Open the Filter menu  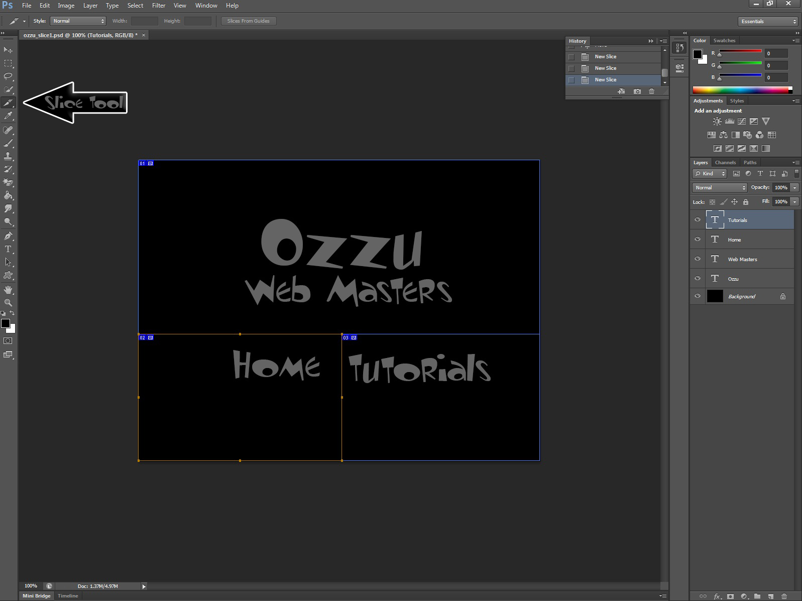[x=159, y=6]
